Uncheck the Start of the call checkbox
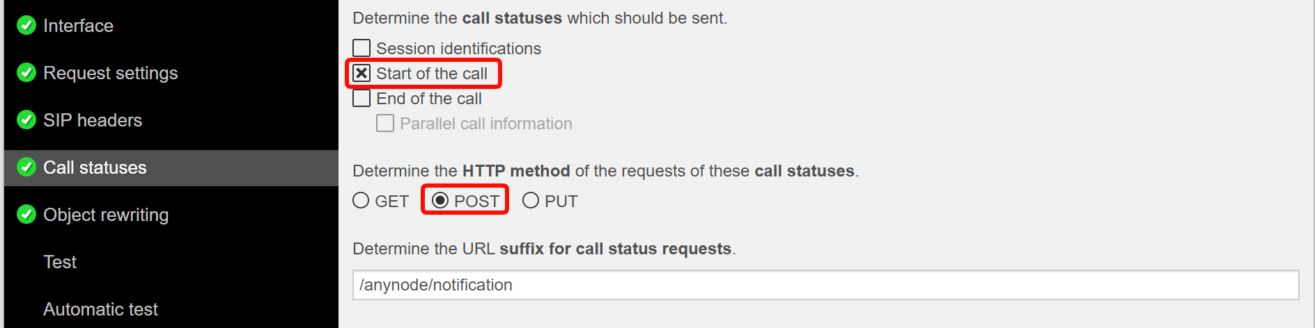The height and width of the screenshot is (328, 1315). coord(361,73)
